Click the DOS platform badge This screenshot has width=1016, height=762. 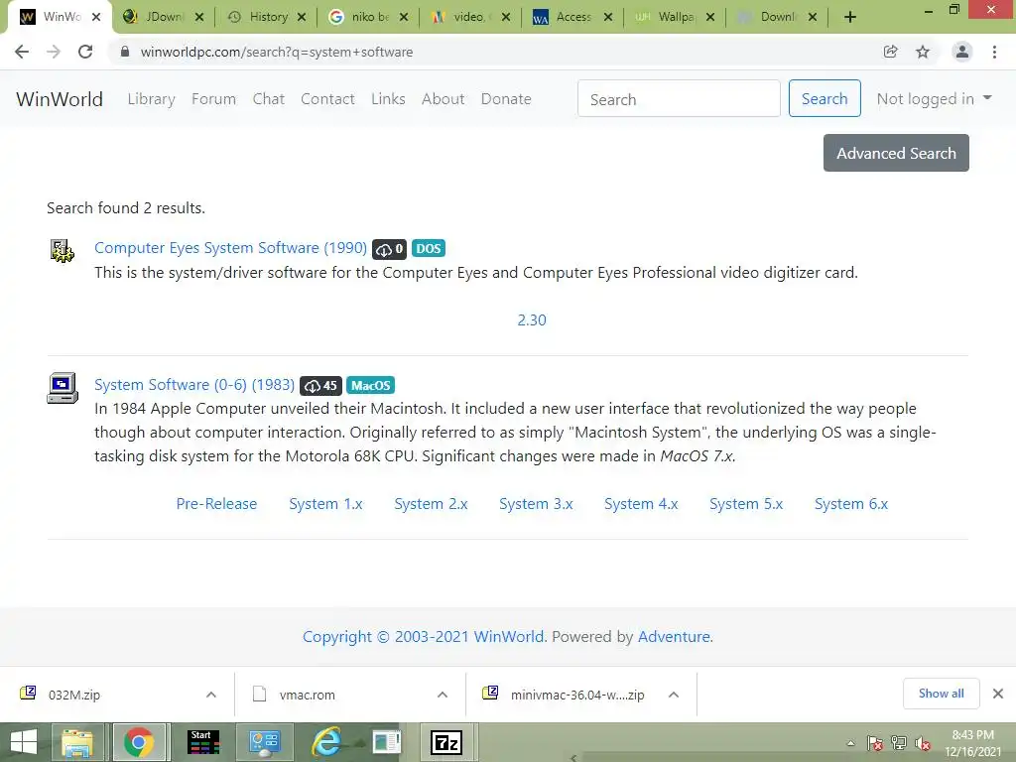(x=429, y=249)
